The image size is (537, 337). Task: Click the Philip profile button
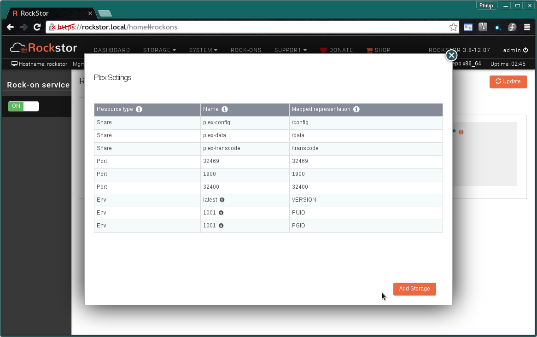click(x=486, y=6)
